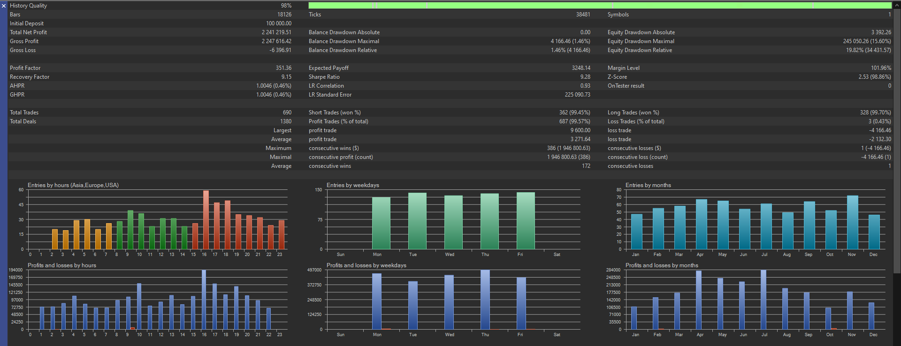Click the Bars value 18126

284,15
